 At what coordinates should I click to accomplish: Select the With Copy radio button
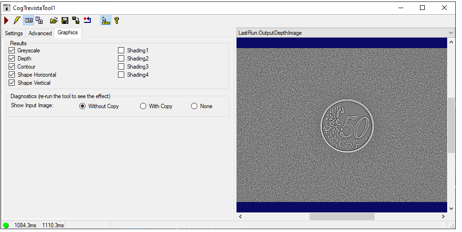pyautogui.click(x=143, y=106)
